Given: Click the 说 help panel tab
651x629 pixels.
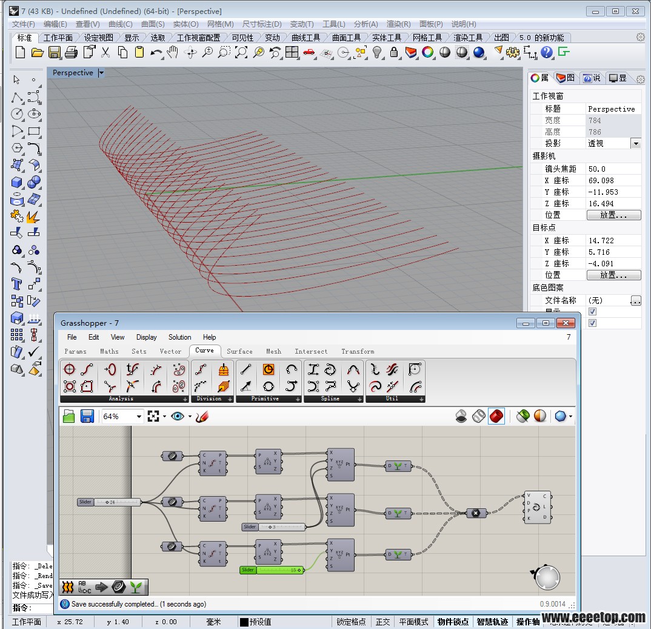Looking at the screenshot, I should pos(592,78).
